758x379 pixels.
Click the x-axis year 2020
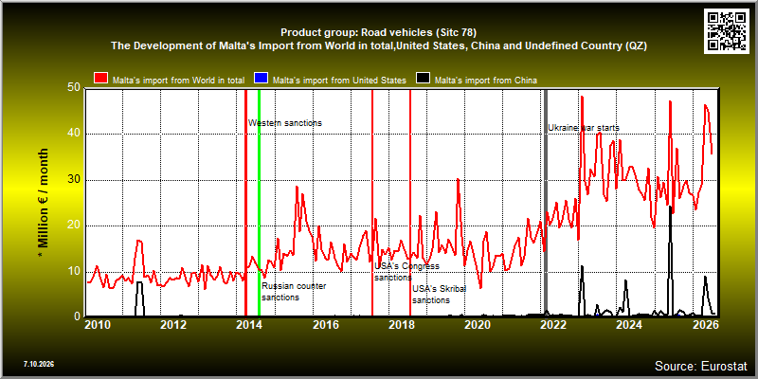478,325
